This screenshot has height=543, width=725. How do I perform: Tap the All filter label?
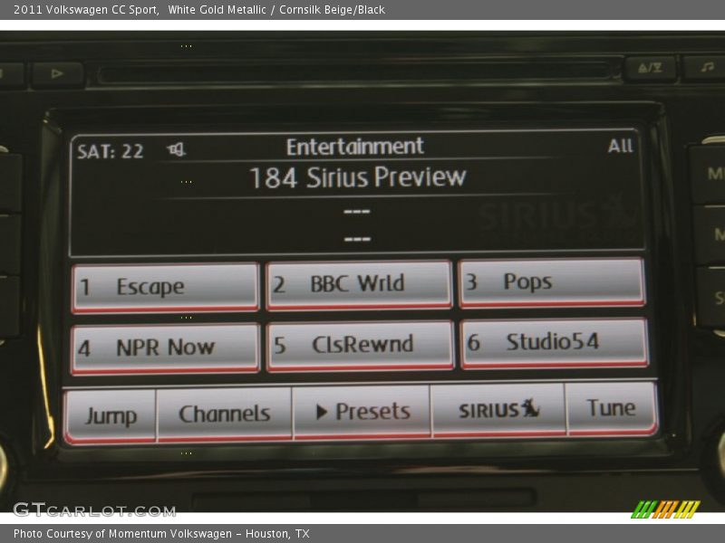tap(620, 147)
